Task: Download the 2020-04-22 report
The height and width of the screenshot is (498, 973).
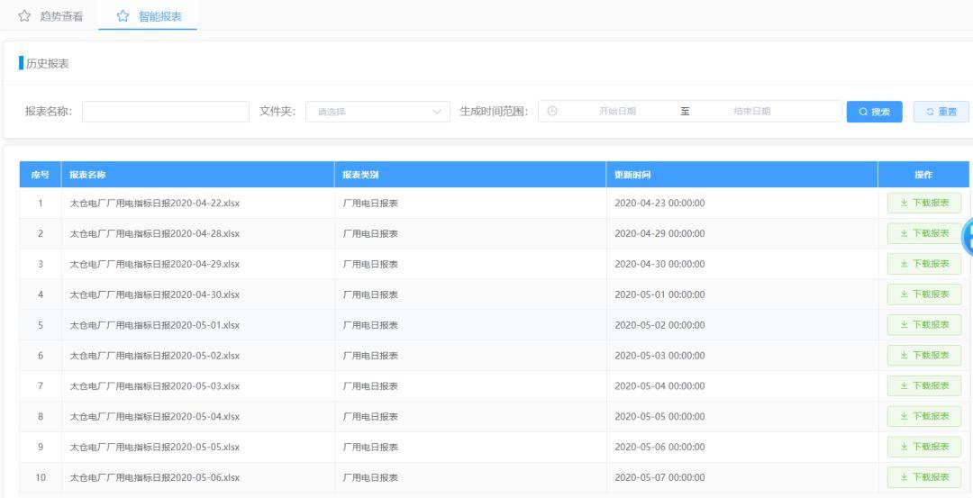Action: [924, 203]
